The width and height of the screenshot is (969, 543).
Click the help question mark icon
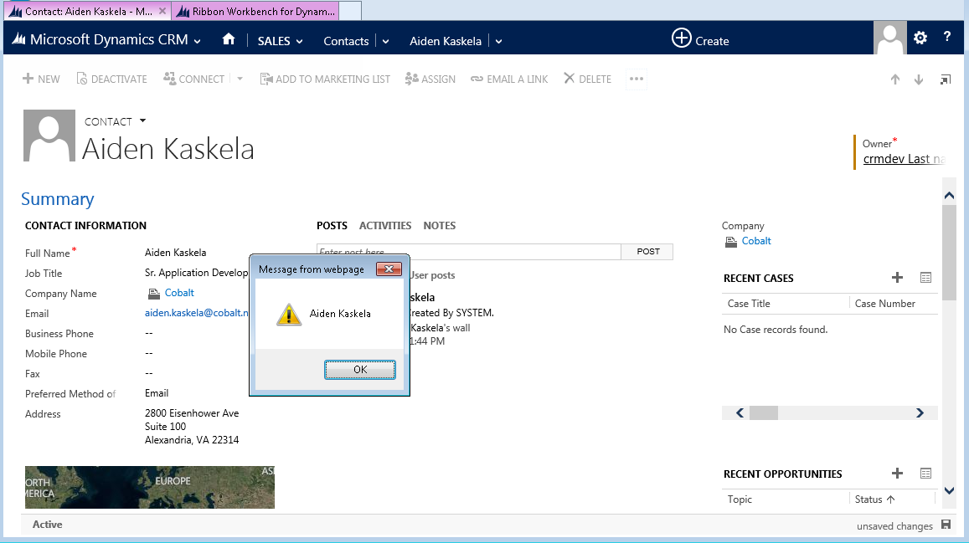point(947,37)
